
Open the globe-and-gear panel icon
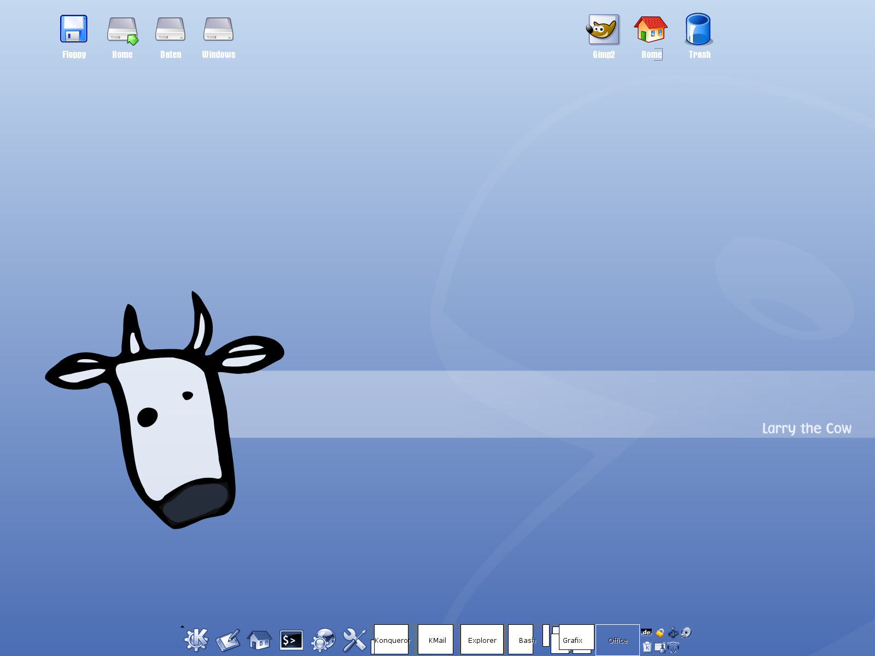point(323,640)
